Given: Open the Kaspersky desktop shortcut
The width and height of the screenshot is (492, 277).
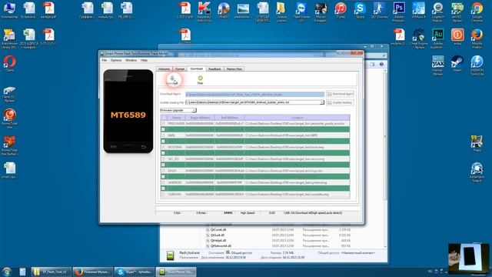Looking at the screenshot, I should tap(204, 12).
